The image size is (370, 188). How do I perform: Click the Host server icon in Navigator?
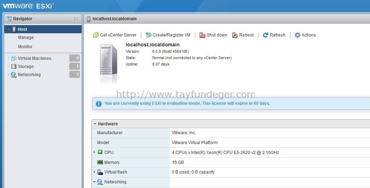pyautogui.click(x=14, y=29)
